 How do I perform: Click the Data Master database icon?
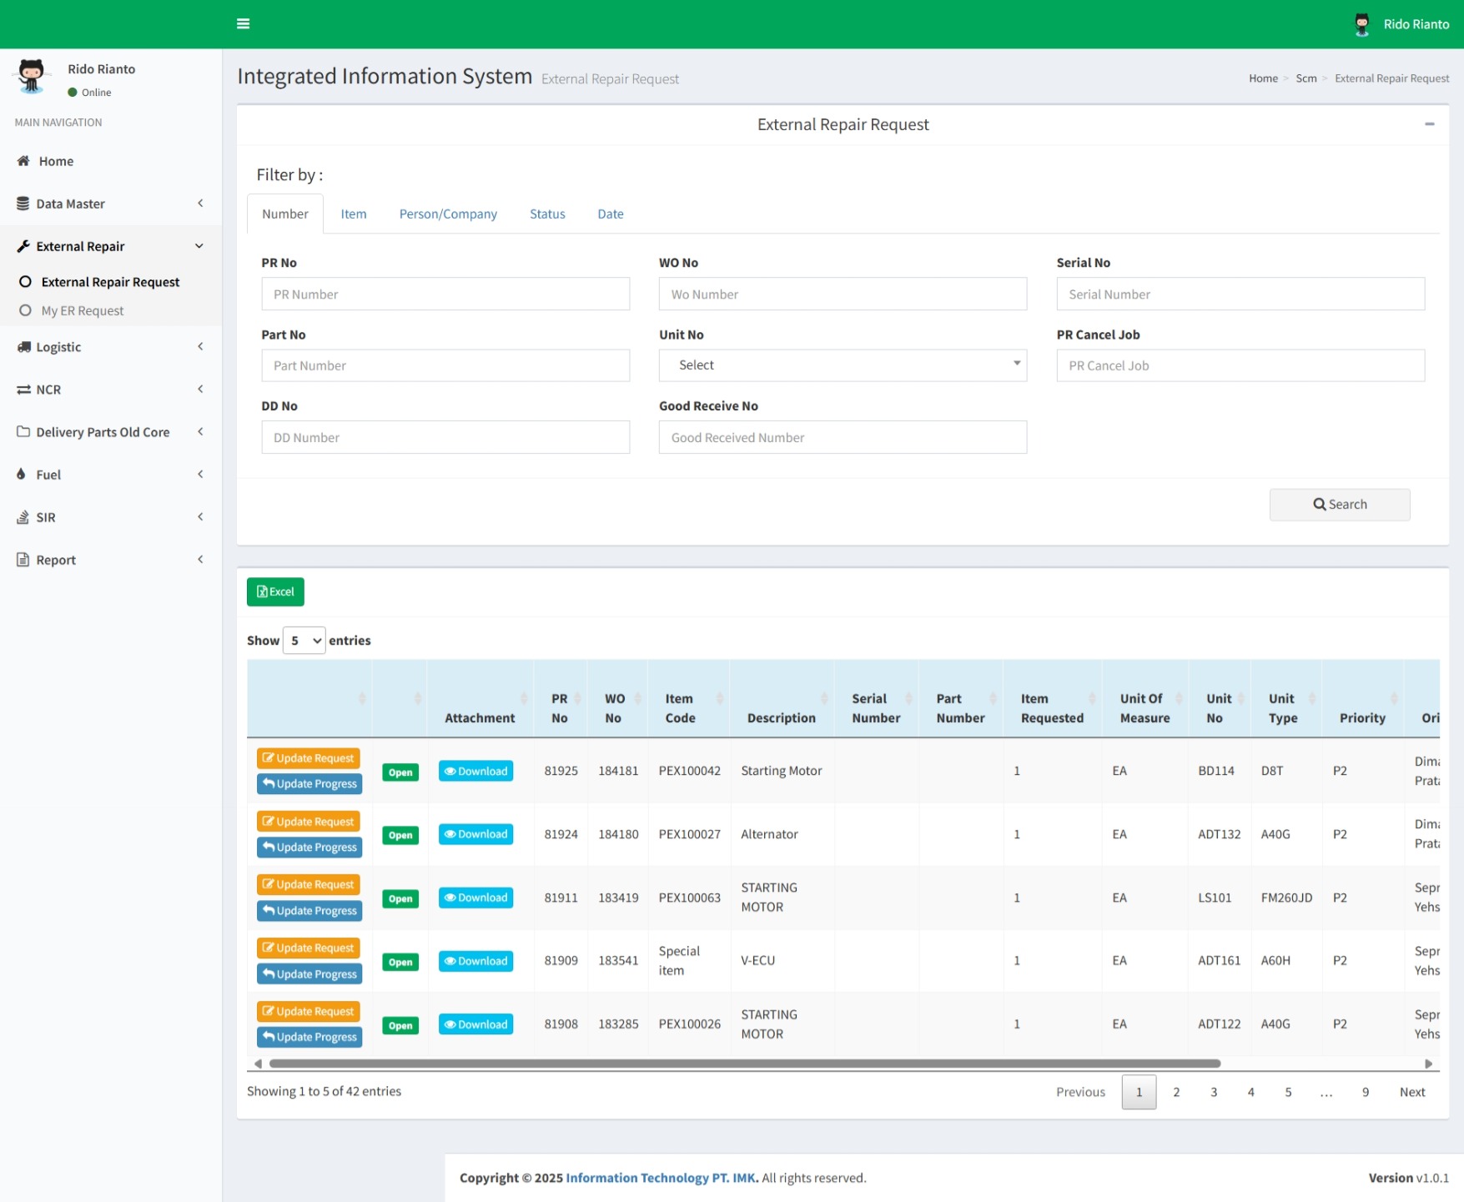23,204
